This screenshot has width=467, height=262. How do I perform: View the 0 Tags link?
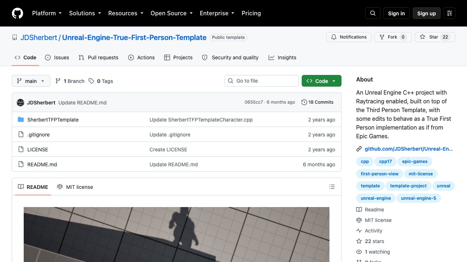(101, 81)
